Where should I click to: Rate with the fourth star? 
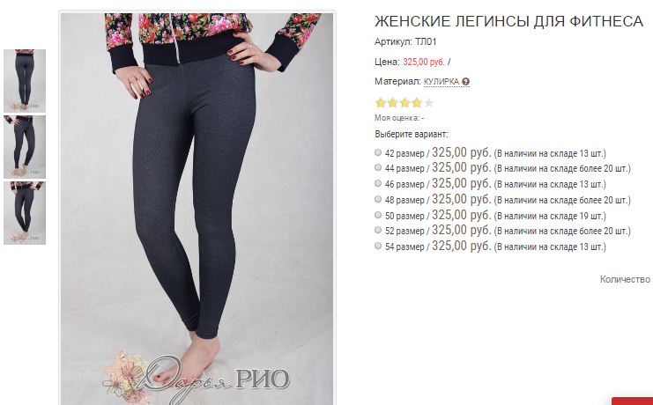click(417, 103)
